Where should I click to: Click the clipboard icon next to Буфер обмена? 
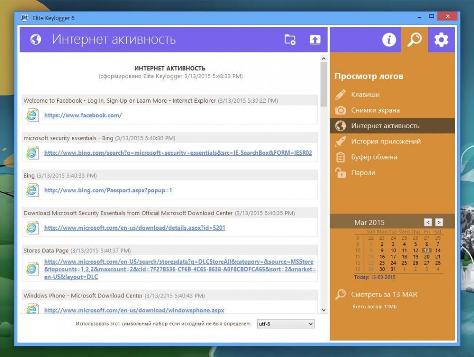point(340,157)
